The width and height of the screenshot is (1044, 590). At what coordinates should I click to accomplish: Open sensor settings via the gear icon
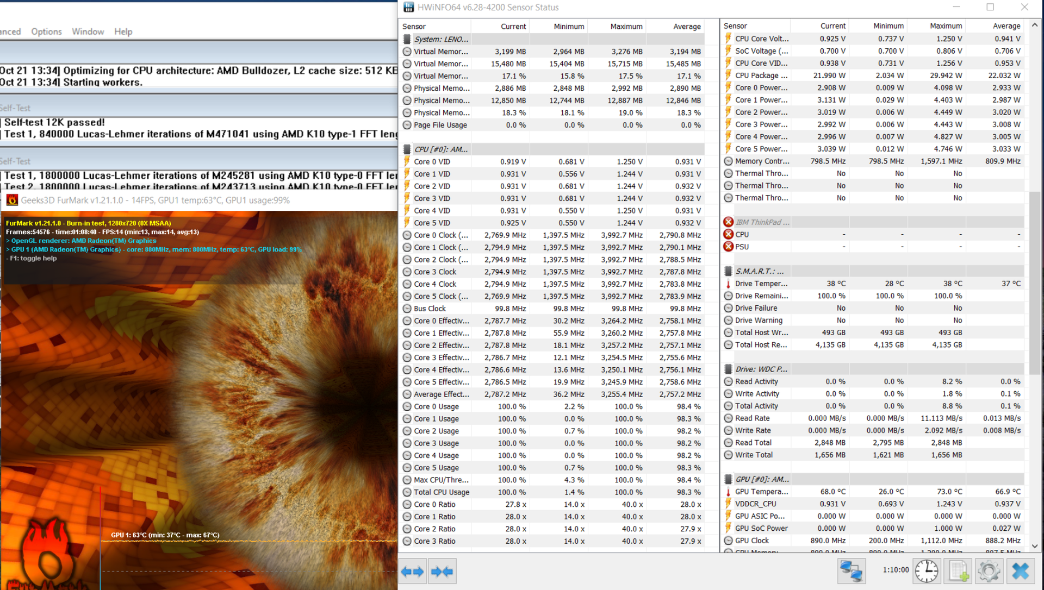pyautogui.click(x=989, y=572)
